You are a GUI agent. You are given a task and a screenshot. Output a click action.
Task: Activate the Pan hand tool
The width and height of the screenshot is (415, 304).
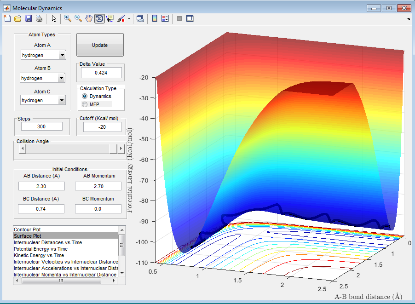89,18
